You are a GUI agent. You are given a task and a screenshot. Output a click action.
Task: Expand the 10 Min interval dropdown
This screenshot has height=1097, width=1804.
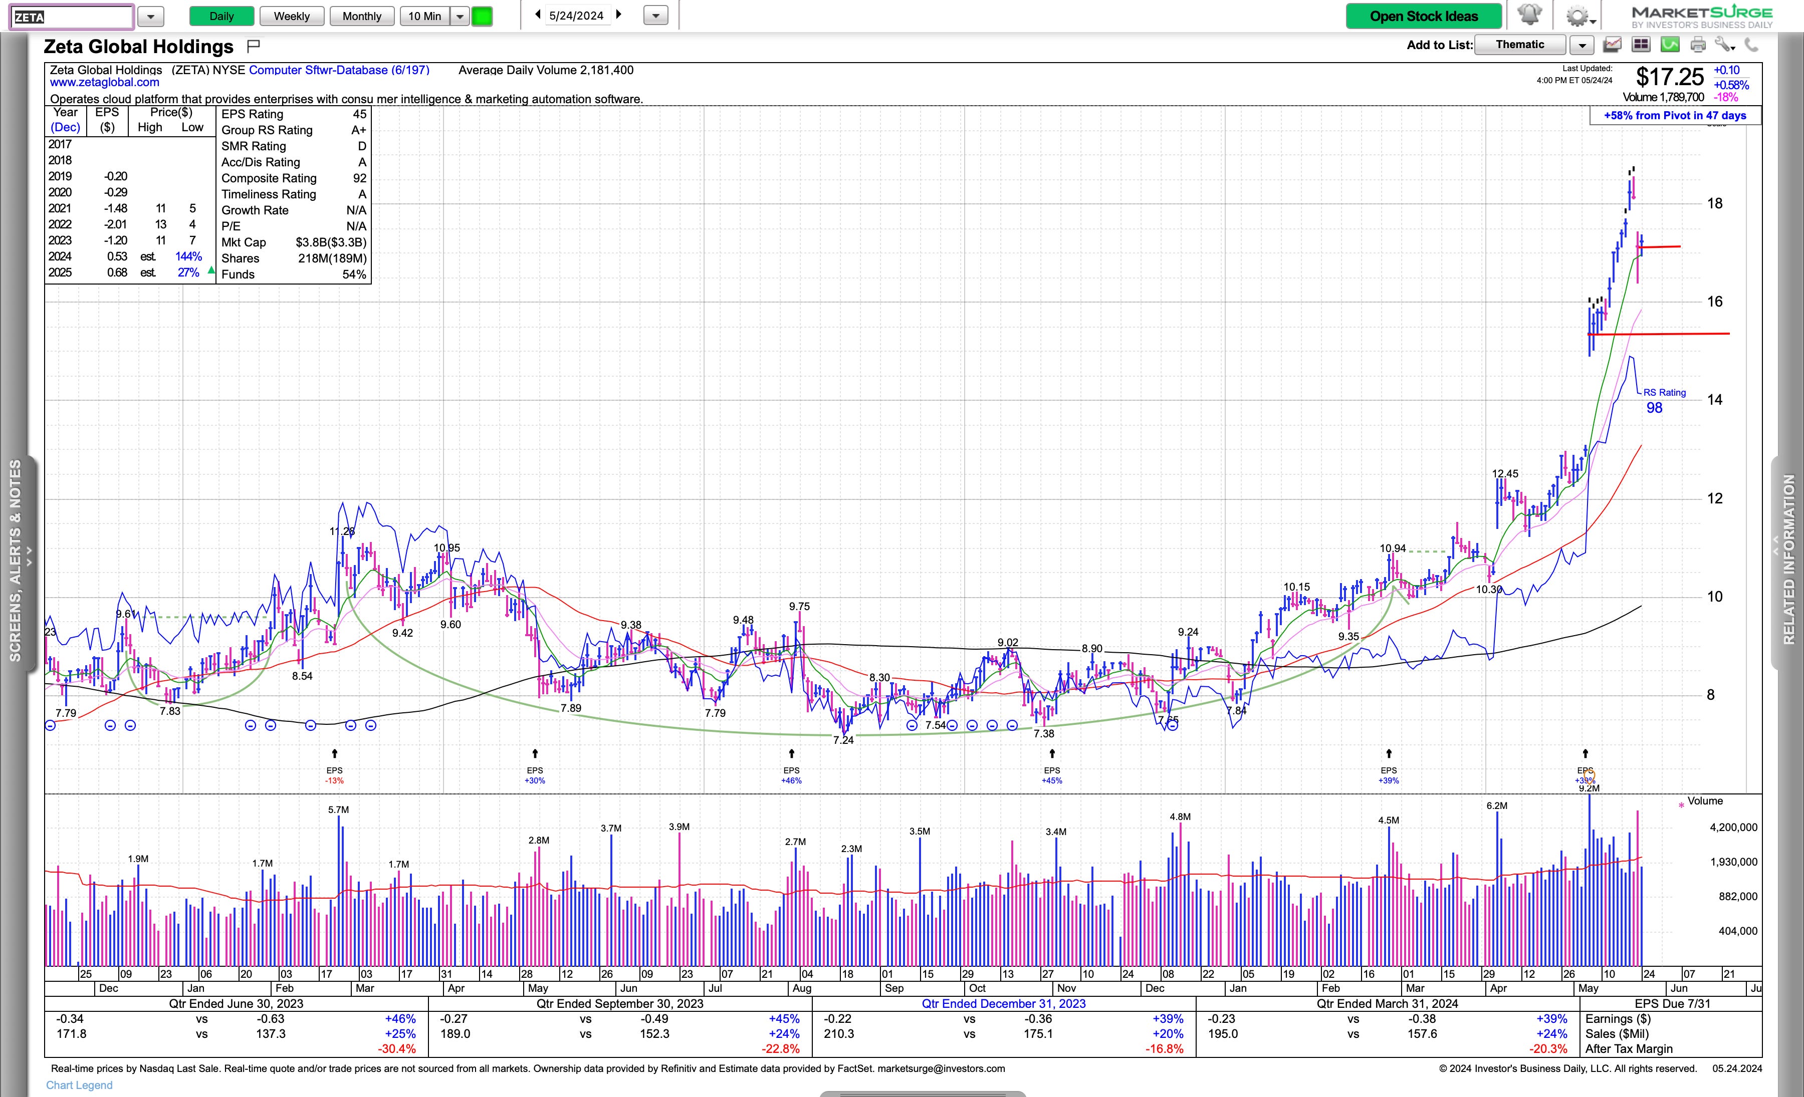(x=460, y=16)
